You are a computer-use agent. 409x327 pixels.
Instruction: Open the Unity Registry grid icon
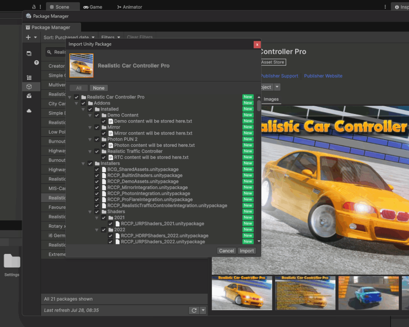point(29,77)
